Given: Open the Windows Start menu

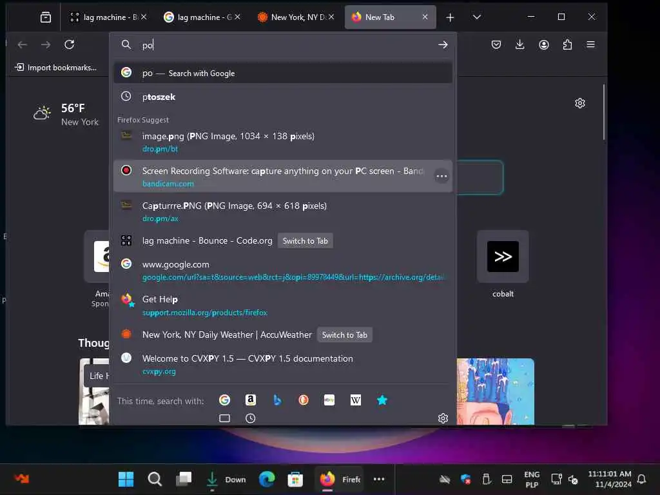Looking at the screenshot, I should (x=126, y=479).
